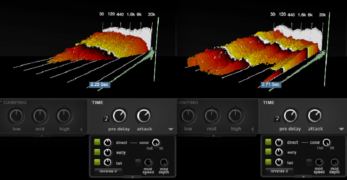Click the color flat/IR knob in right panel
This screenshot has width=347, height=180.
click(326, 142)
